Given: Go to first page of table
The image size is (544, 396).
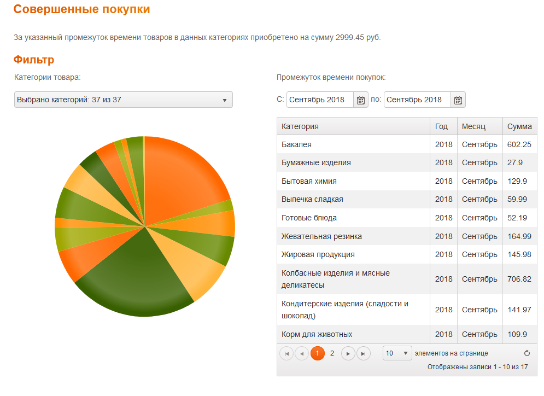Looking at the screenshot, I should coord(286,354).
